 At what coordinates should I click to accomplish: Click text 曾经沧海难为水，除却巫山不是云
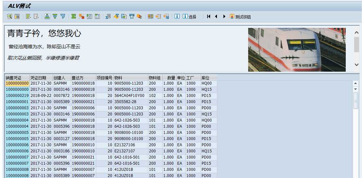coord(44,47)
